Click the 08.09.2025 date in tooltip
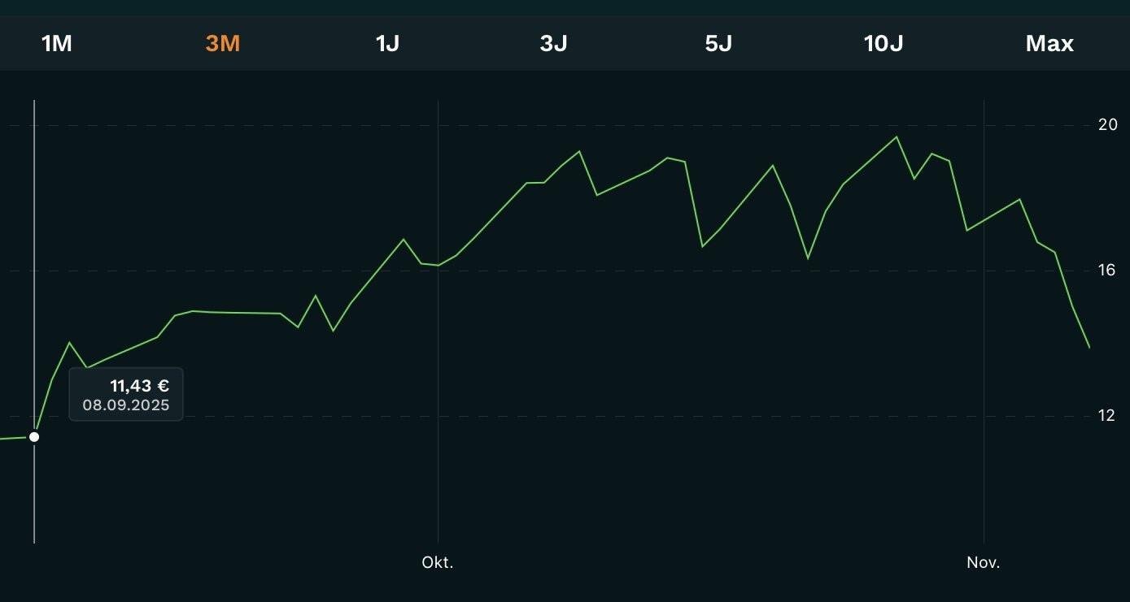Viewport: 1130px width, 602px height. tap(126, 405)
